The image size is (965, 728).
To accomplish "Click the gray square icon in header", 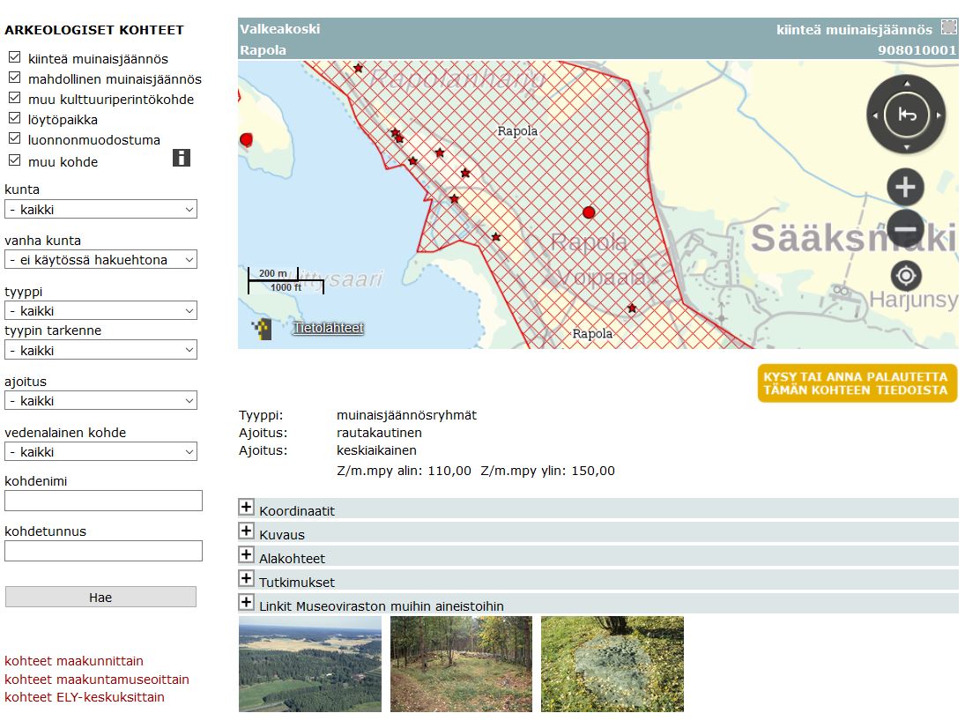I will tap(948, 27).
